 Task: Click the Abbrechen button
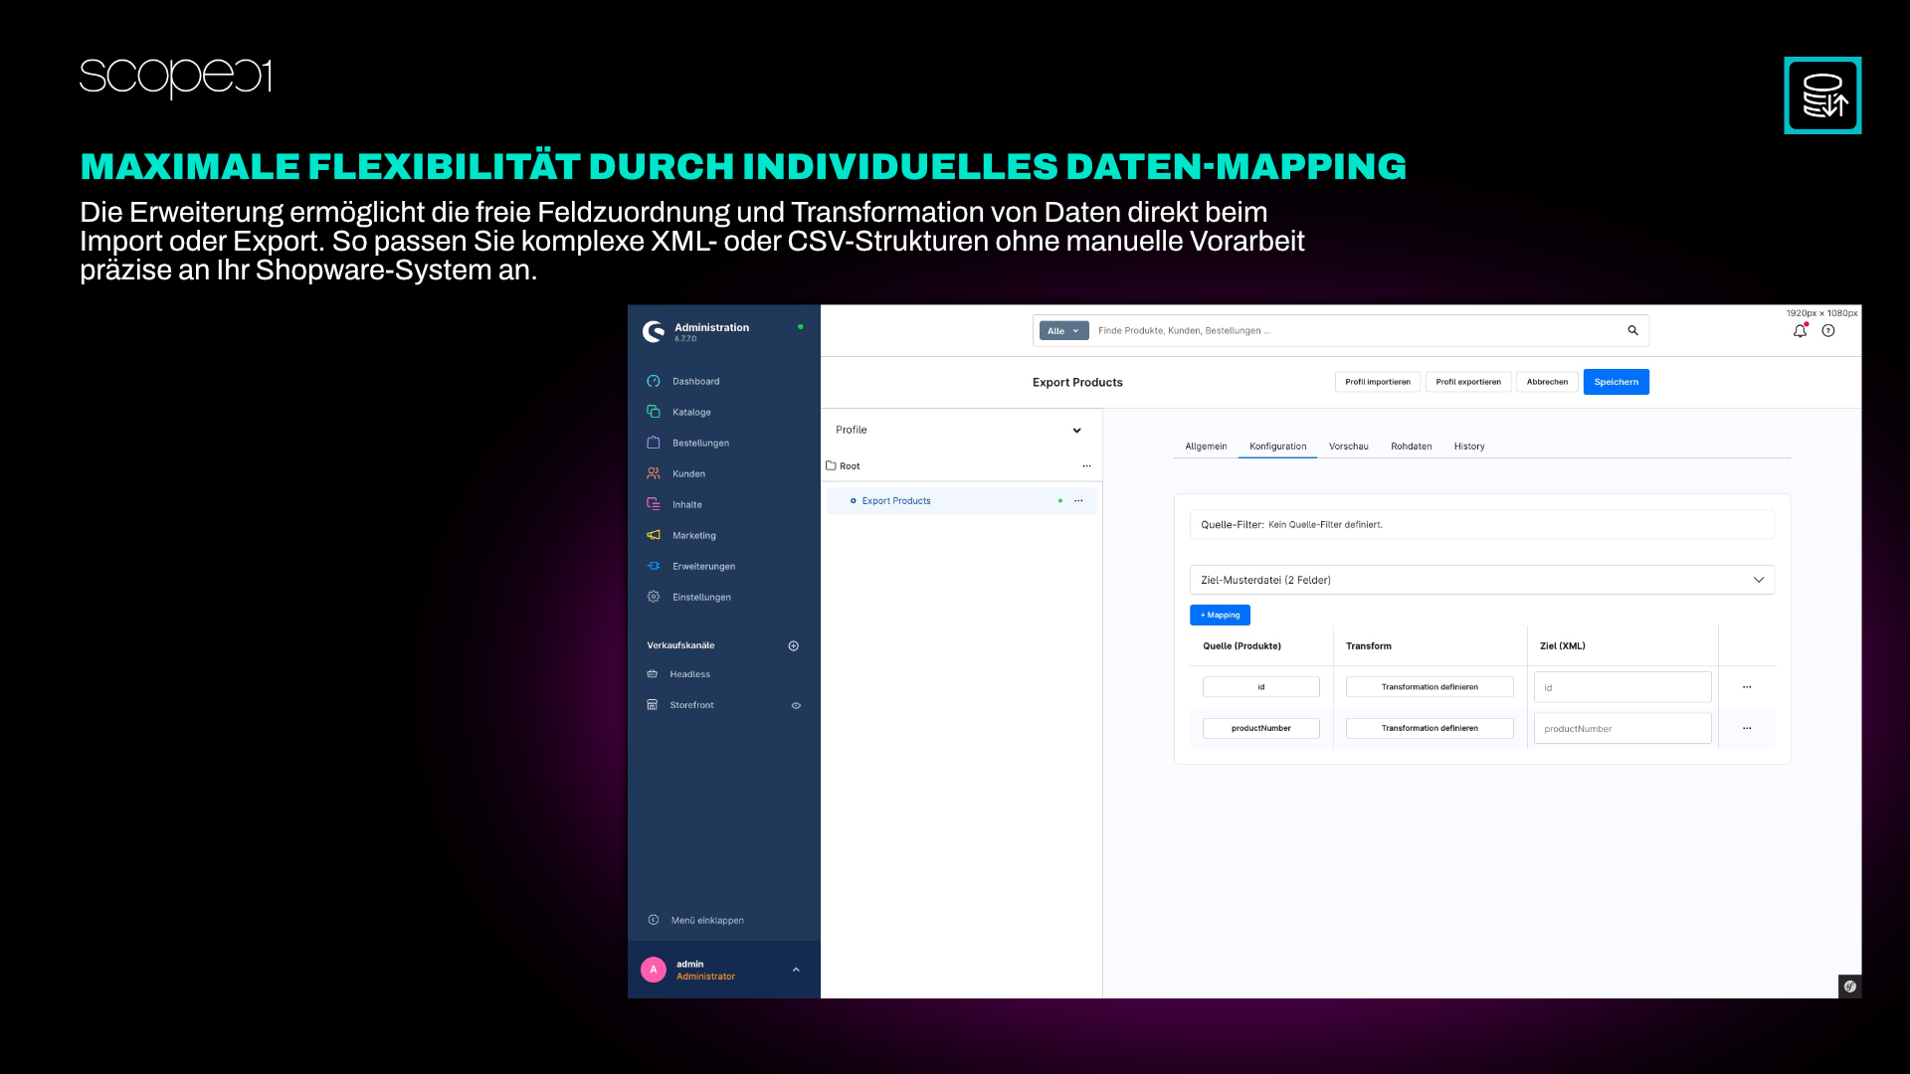1547,382
